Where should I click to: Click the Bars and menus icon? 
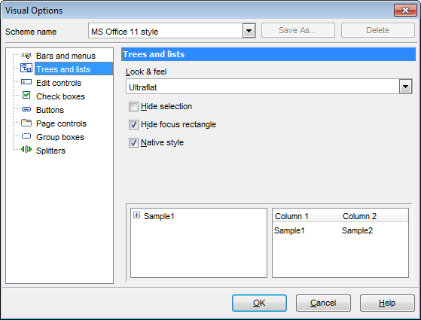pyautogui.click(x=26, y=56)
